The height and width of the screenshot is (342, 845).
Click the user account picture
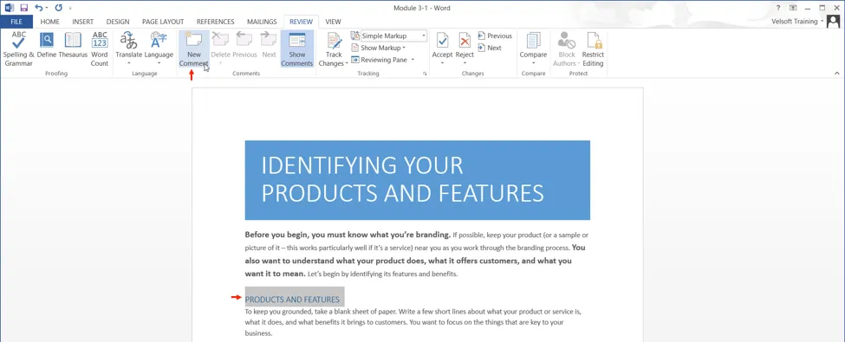[x=834, y=22]
